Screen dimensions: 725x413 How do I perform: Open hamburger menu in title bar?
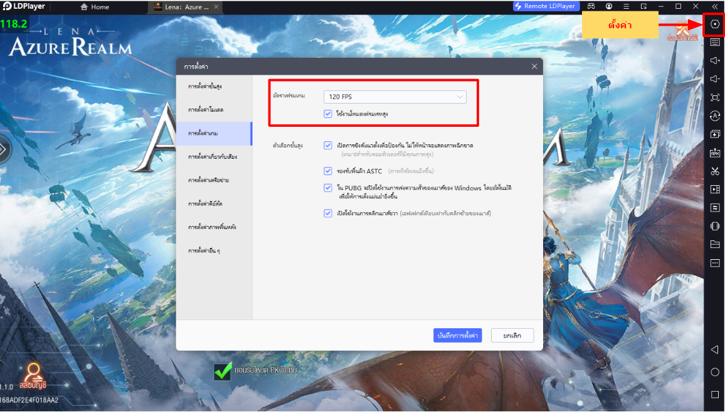click(626, 6)
